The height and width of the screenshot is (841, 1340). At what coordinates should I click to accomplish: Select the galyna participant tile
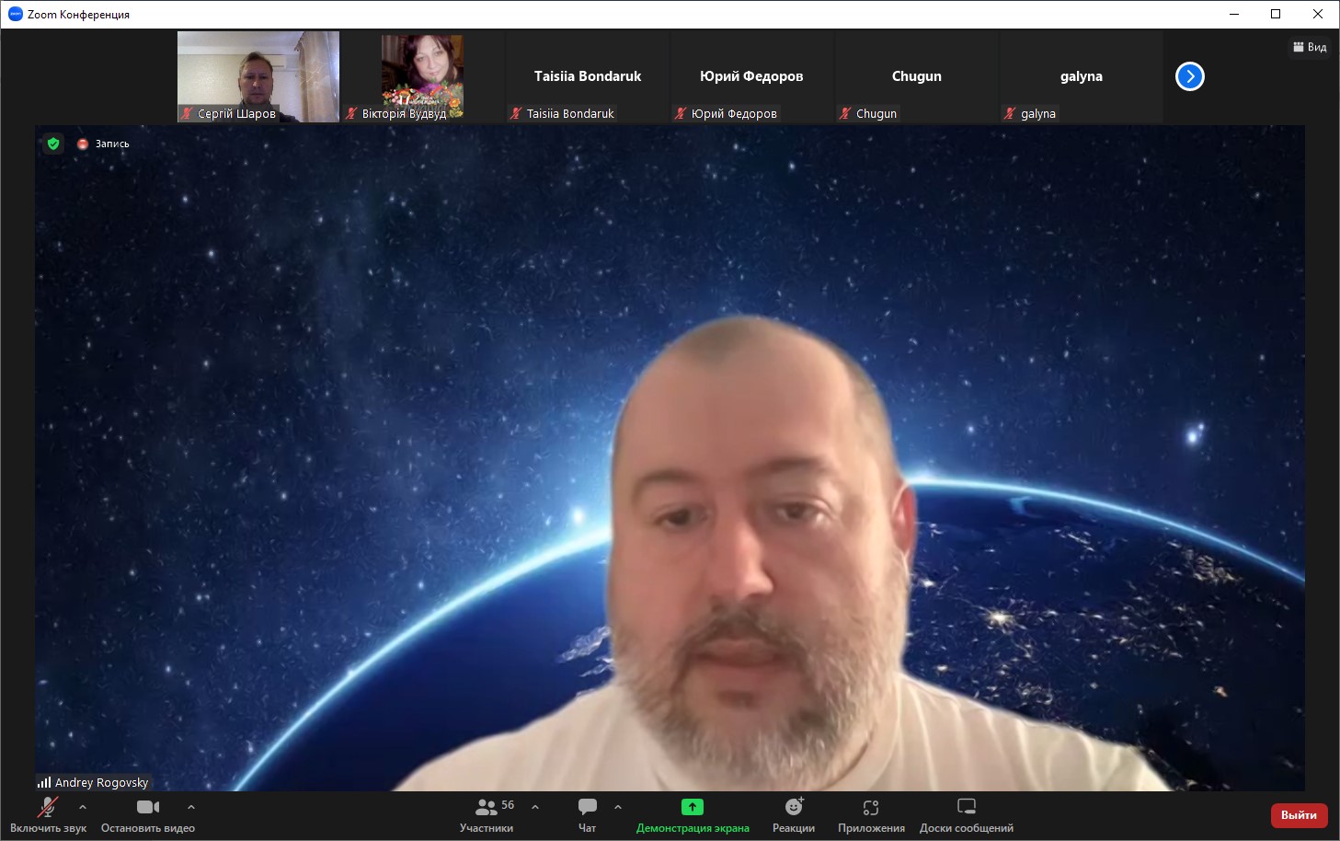1082,76
